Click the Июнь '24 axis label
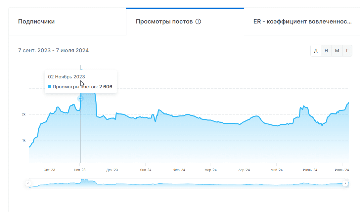This screenshot has height=212, width=360. (310, 170)
